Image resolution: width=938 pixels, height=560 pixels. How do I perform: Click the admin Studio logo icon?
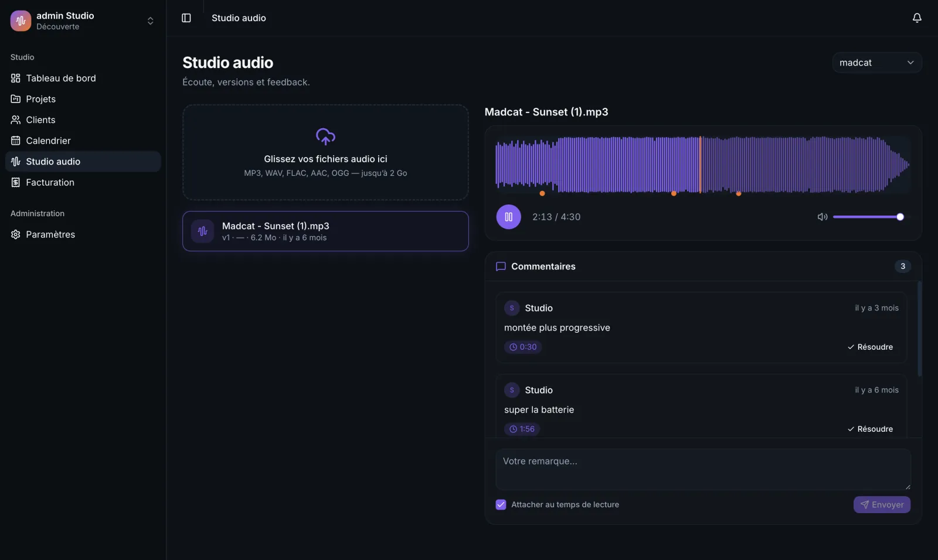point(21,21)
